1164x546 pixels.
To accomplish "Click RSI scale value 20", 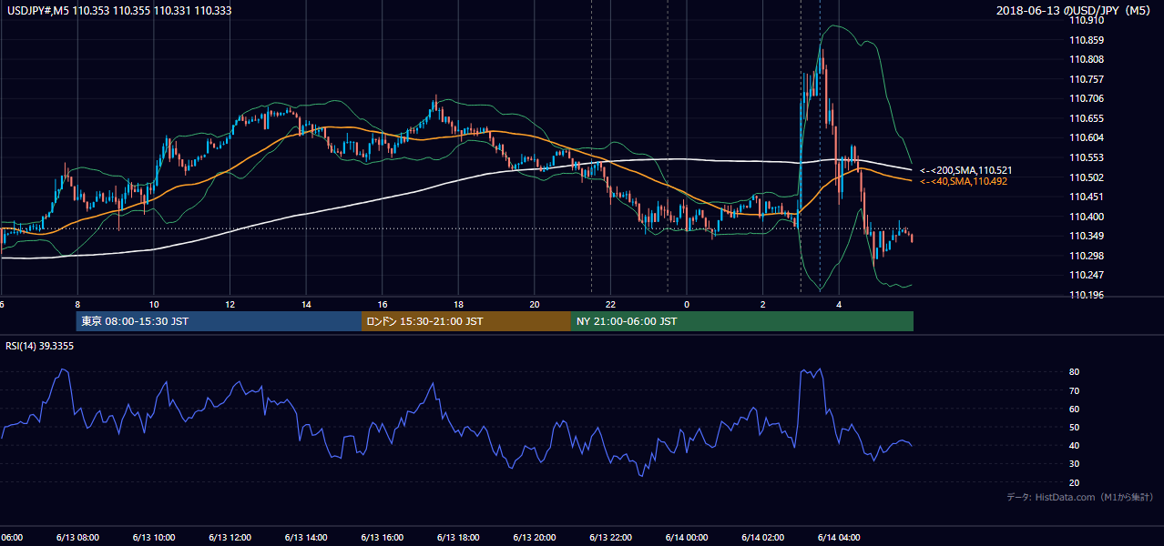I will pyautogui.click(x=1075, y=482).
